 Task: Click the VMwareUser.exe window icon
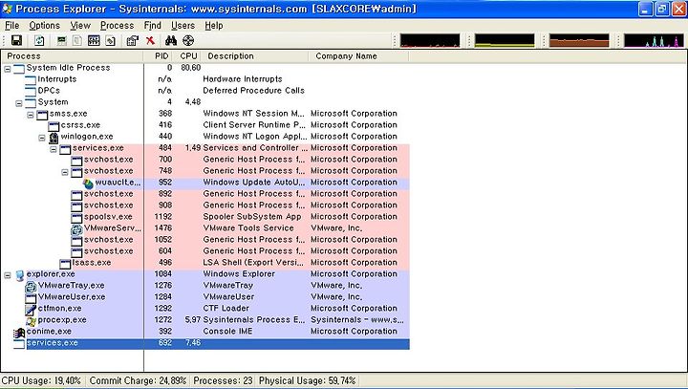(31, 298)
